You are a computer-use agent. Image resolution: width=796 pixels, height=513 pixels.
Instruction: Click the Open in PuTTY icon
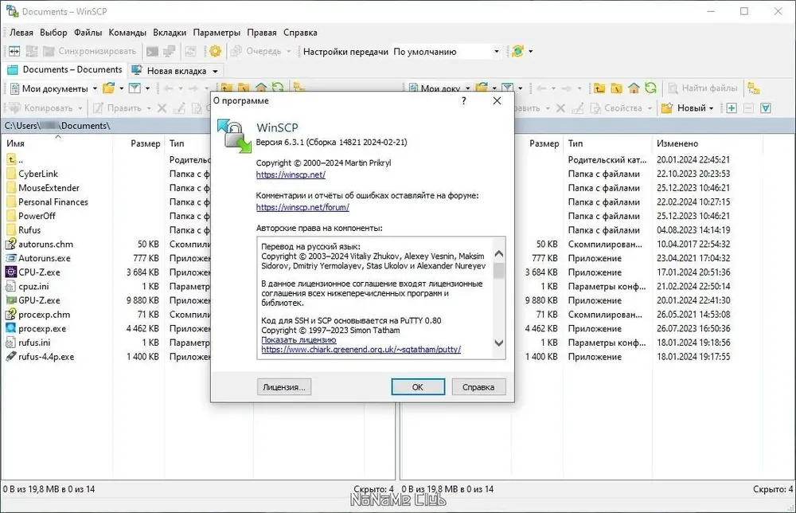point(169,51)
